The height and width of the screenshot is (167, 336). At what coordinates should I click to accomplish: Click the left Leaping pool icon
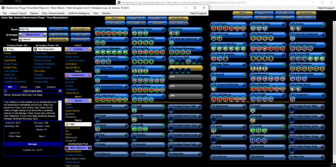point(67,49)
